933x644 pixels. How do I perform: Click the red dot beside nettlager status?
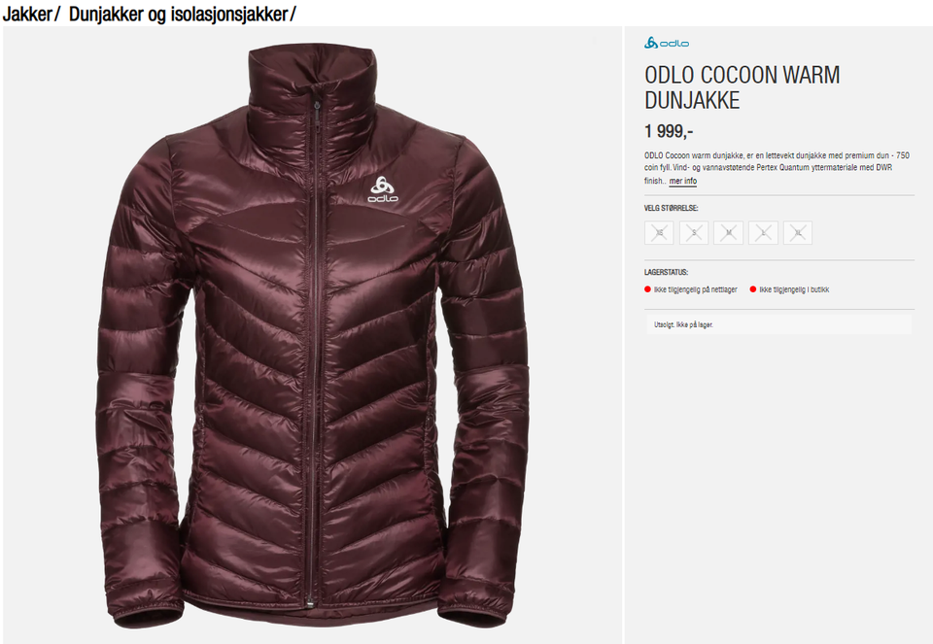pos(647,289)
